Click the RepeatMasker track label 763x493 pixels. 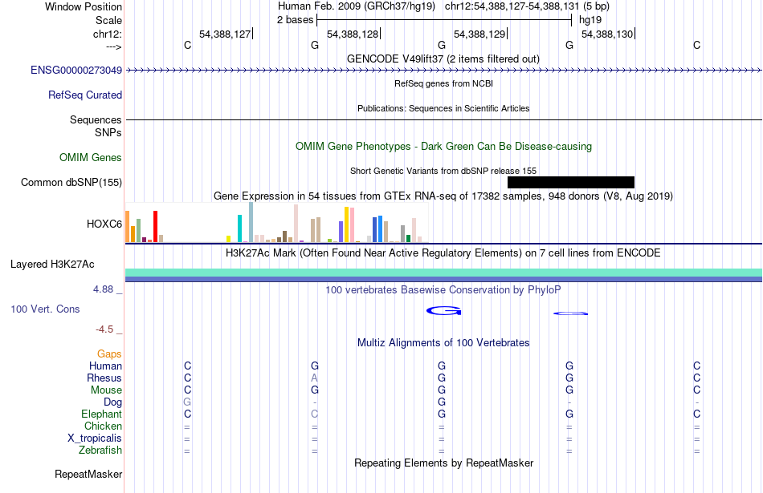(x=88, y=474)
